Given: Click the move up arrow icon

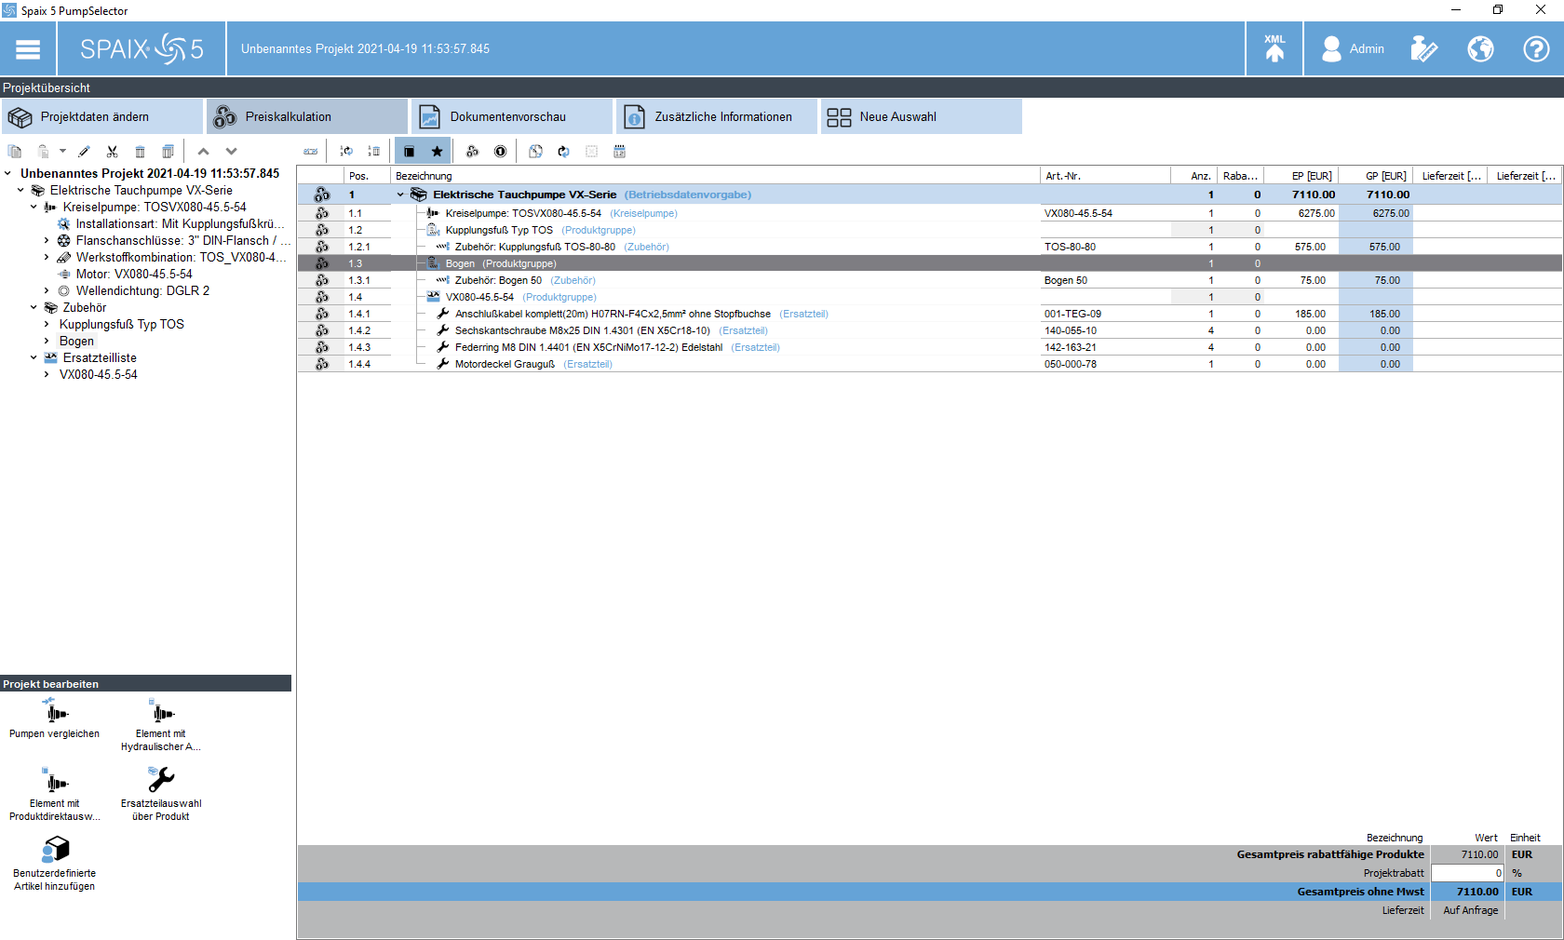Looking at the screenshot, I should [x=203, y=152].
